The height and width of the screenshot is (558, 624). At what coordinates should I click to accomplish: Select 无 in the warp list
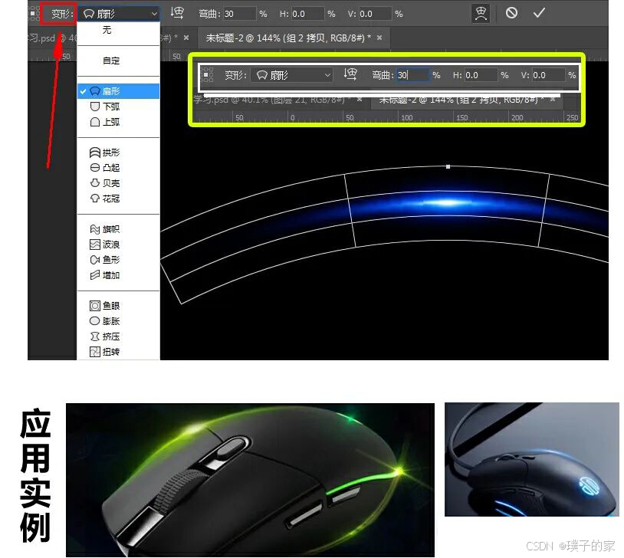click(x=119, y=30)
